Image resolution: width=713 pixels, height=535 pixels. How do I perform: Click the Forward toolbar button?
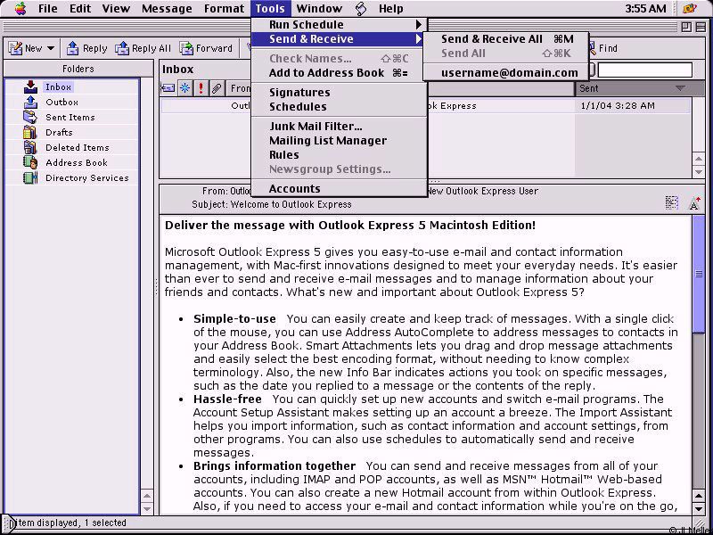(x=206, y=48)
